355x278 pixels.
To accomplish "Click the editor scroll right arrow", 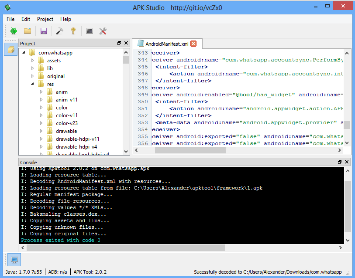I will coord(340,150).
